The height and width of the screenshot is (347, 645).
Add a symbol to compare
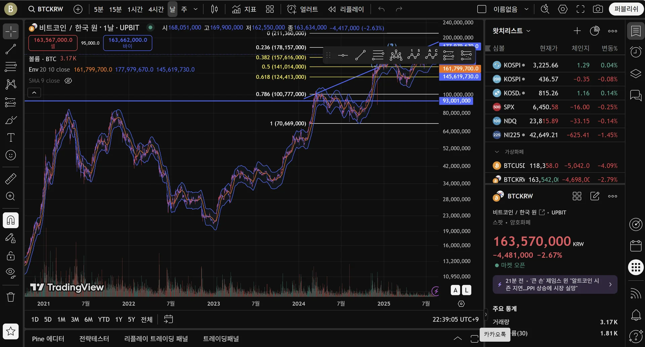tap(78, 9)
